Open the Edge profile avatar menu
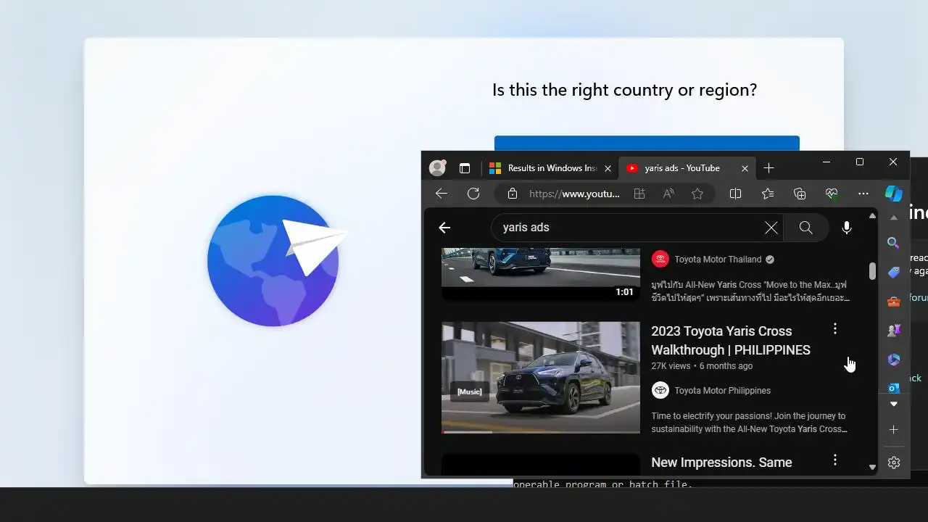 pyautogui.click(x=437, y=168)
